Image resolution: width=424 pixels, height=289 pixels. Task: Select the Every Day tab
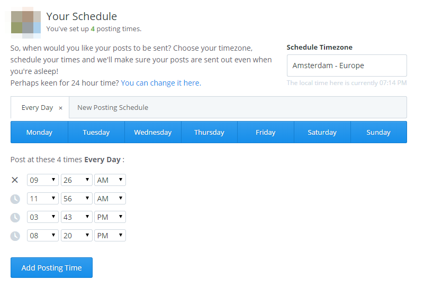click(37, 108)
